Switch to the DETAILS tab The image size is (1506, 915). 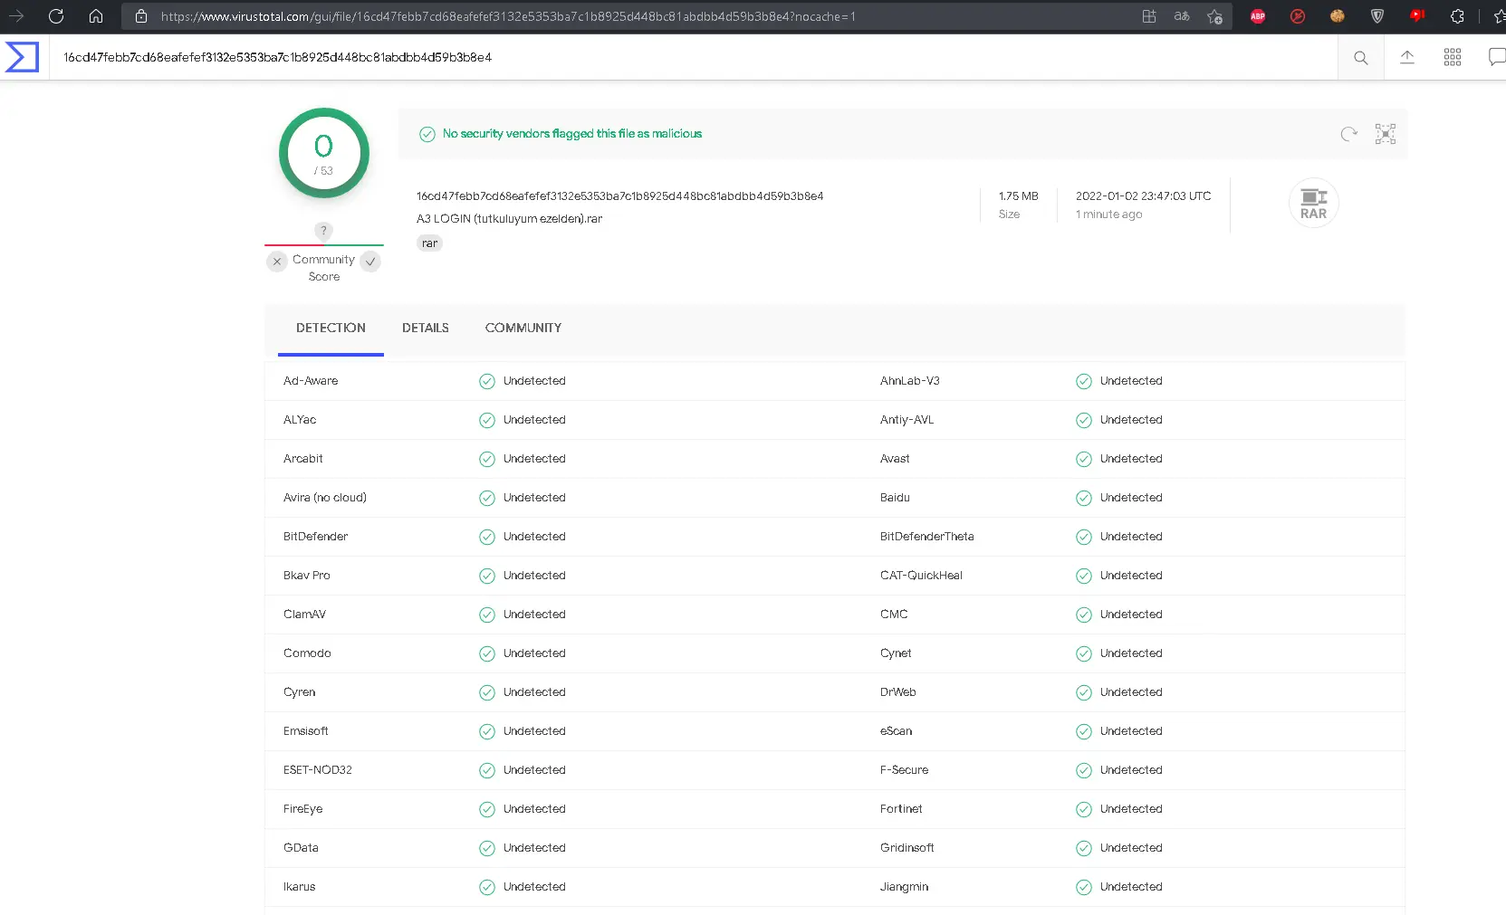[426, 328]
